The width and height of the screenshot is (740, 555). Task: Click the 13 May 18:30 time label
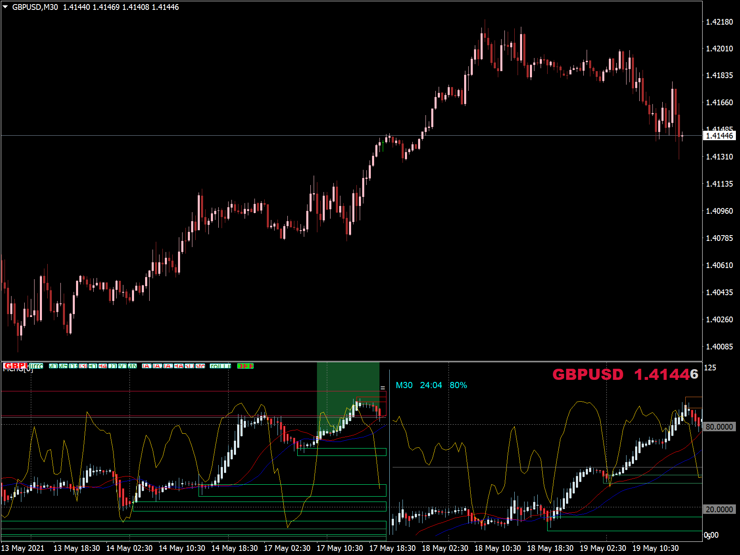pyautogui.click(x=77, y=548)
